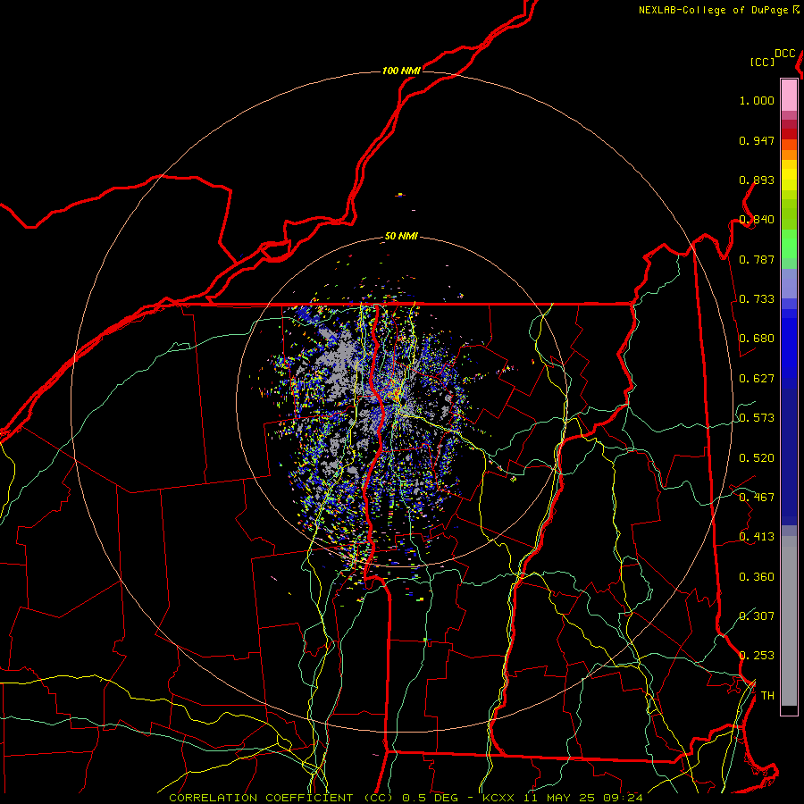
Task: Click the 0.840 scale value
Action: [757, 220]
